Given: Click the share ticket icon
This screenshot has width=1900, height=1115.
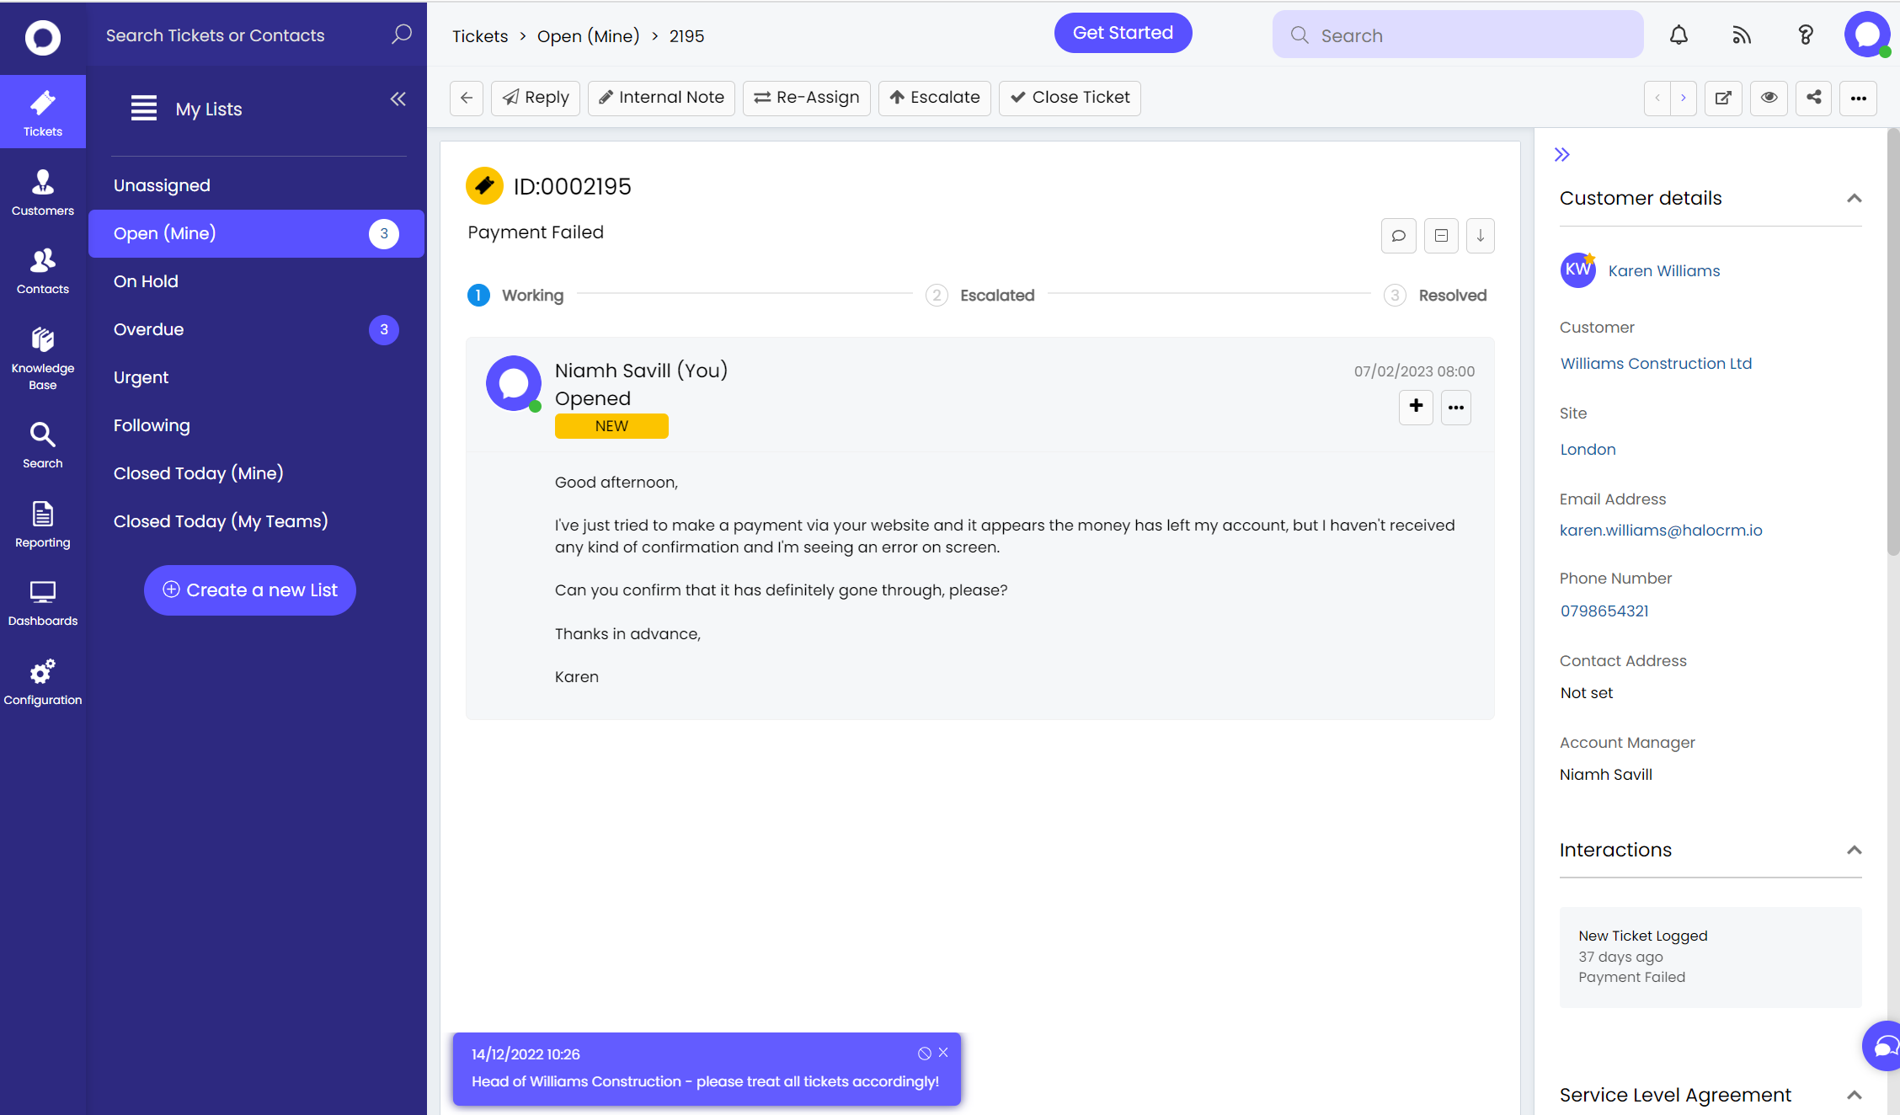Looking at the screenshot, I should tap(1813, 98).
